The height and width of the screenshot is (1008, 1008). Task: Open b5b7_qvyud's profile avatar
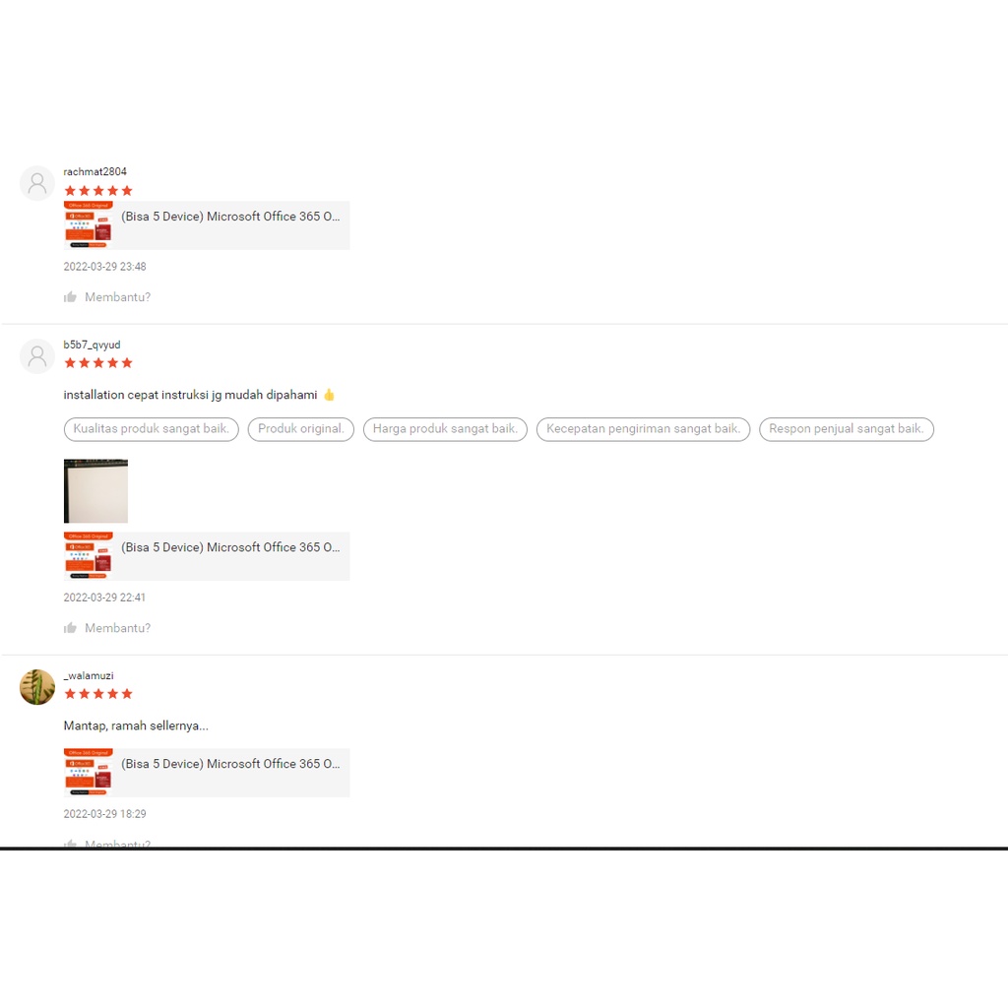(x=37, y=356)
